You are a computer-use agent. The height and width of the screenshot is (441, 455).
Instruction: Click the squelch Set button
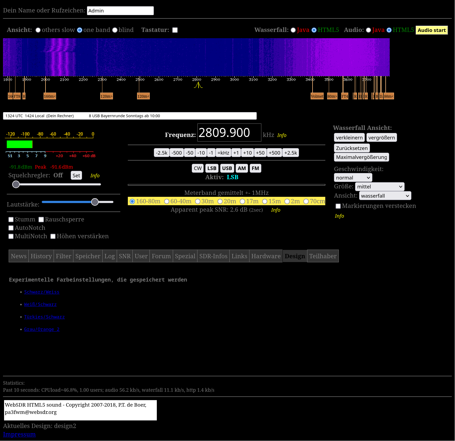[x=76, y=175]
